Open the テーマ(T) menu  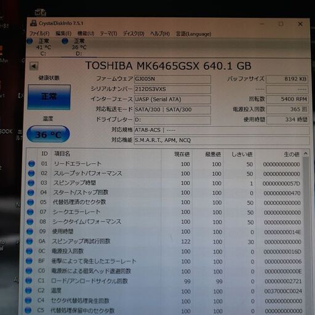(108, 33)
